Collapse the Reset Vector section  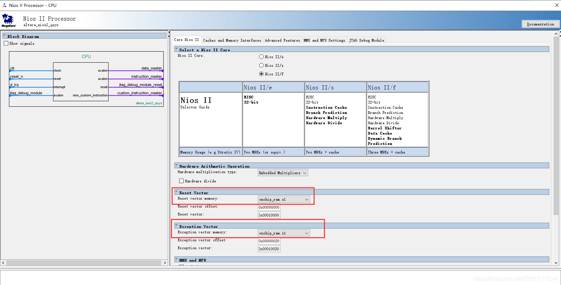[x=176, y=192]
